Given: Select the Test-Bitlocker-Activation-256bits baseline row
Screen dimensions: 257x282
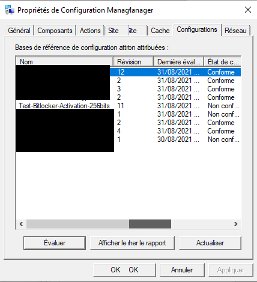Looking at the screenshot, I should point(128,106).
